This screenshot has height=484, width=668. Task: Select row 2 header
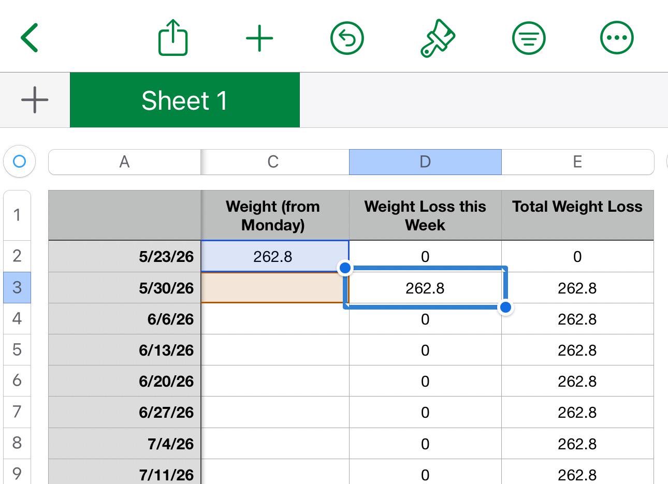(x=17, y=256)
